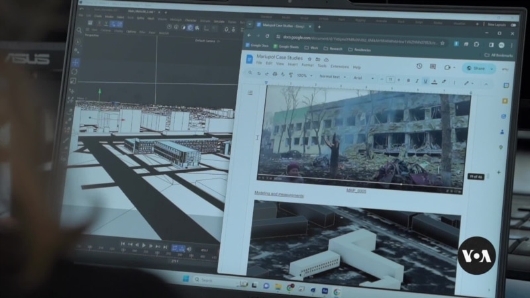
Task: Click the Google Docs bookmark
Action: click(x=257, y=45)
